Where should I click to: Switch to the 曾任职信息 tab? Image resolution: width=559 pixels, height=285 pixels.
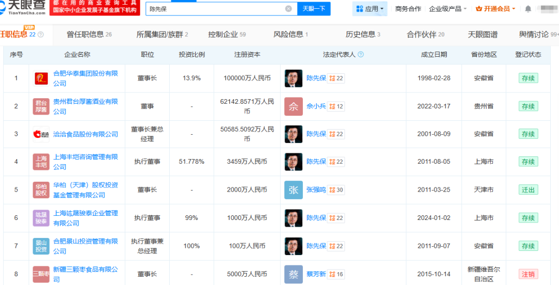pos(89,35)
